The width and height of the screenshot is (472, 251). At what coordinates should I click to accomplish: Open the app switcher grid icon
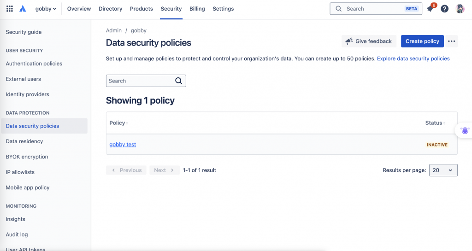pos(10,9)
